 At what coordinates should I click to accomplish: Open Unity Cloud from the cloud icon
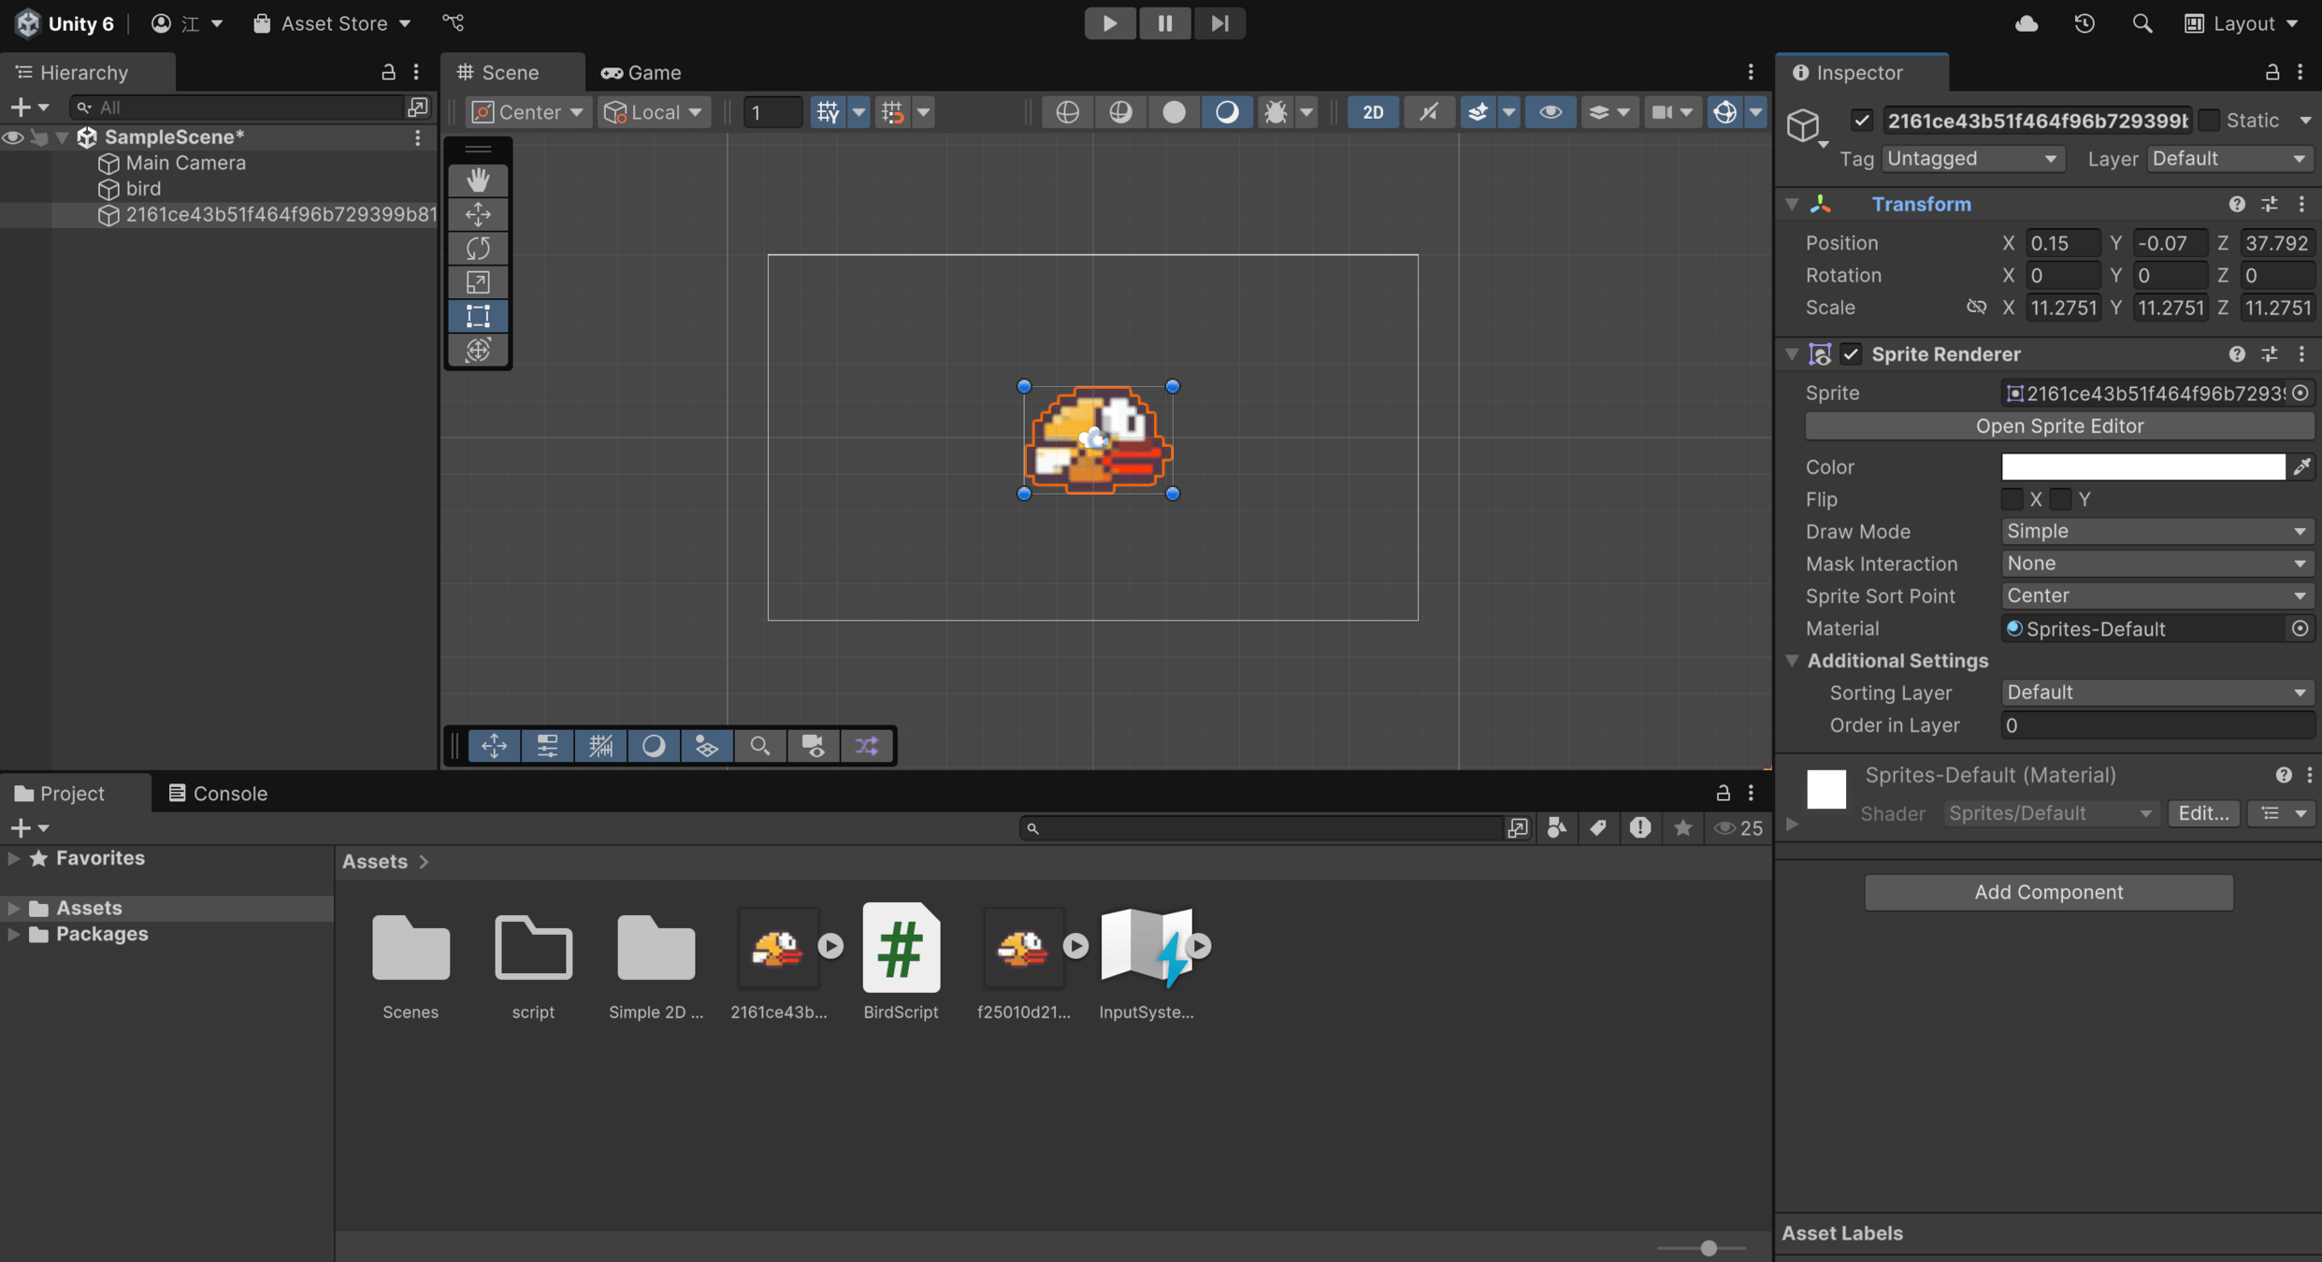tap(2026, 23)
